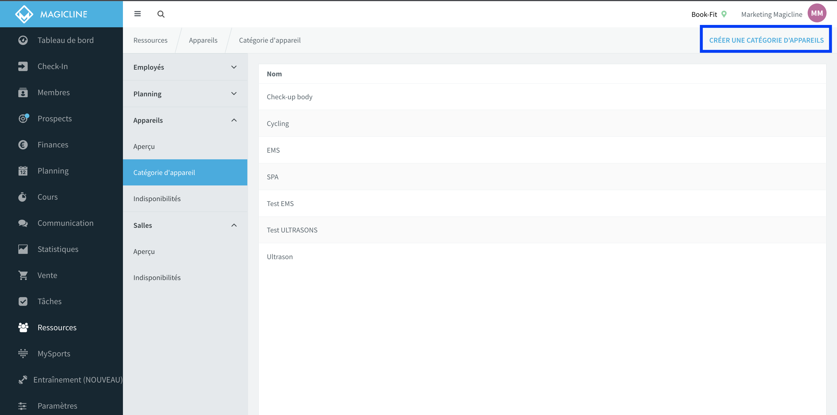Click the Entraînement dumbbell icon
The width and height of the screenshot is (837, 415).
click(x=23, y=380)
